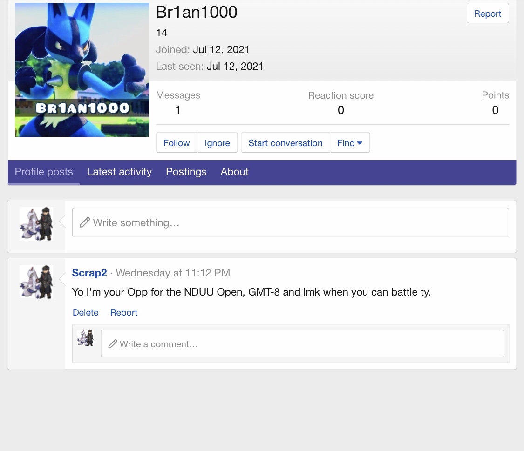The height and width of the screenshot is (451, 524).
Task: Click the Reaction score value 0
Action: tap(341, 110)
